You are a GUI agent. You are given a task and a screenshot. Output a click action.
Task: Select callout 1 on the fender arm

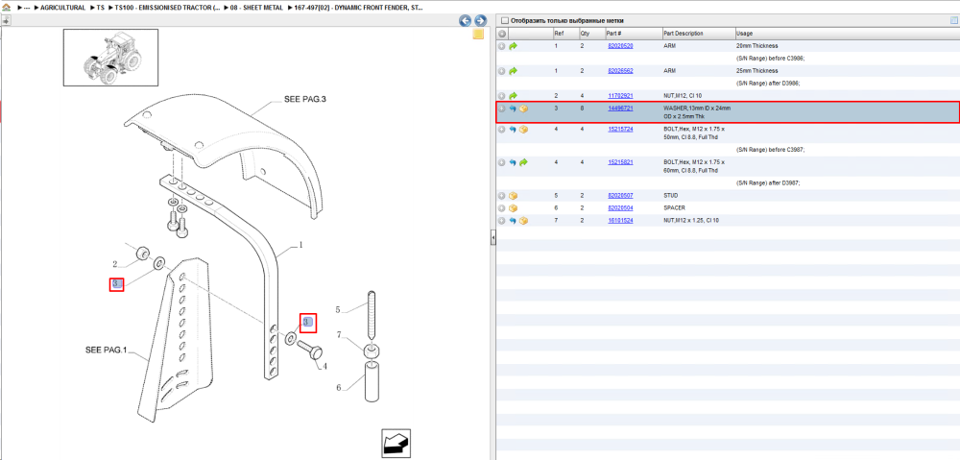[x=300, y=245]
